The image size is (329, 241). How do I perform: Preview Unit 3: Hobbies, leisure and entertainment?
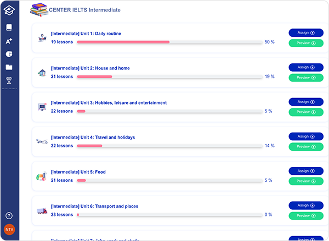305,112
